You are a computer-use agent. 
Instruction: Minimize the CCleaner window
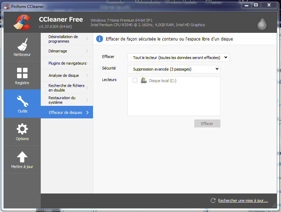pos(247,5)
